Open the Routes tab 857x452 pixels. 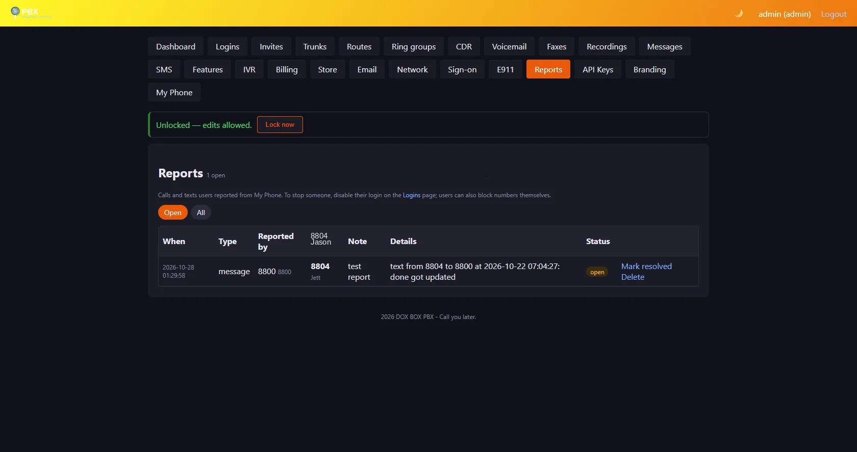point(359,46)
